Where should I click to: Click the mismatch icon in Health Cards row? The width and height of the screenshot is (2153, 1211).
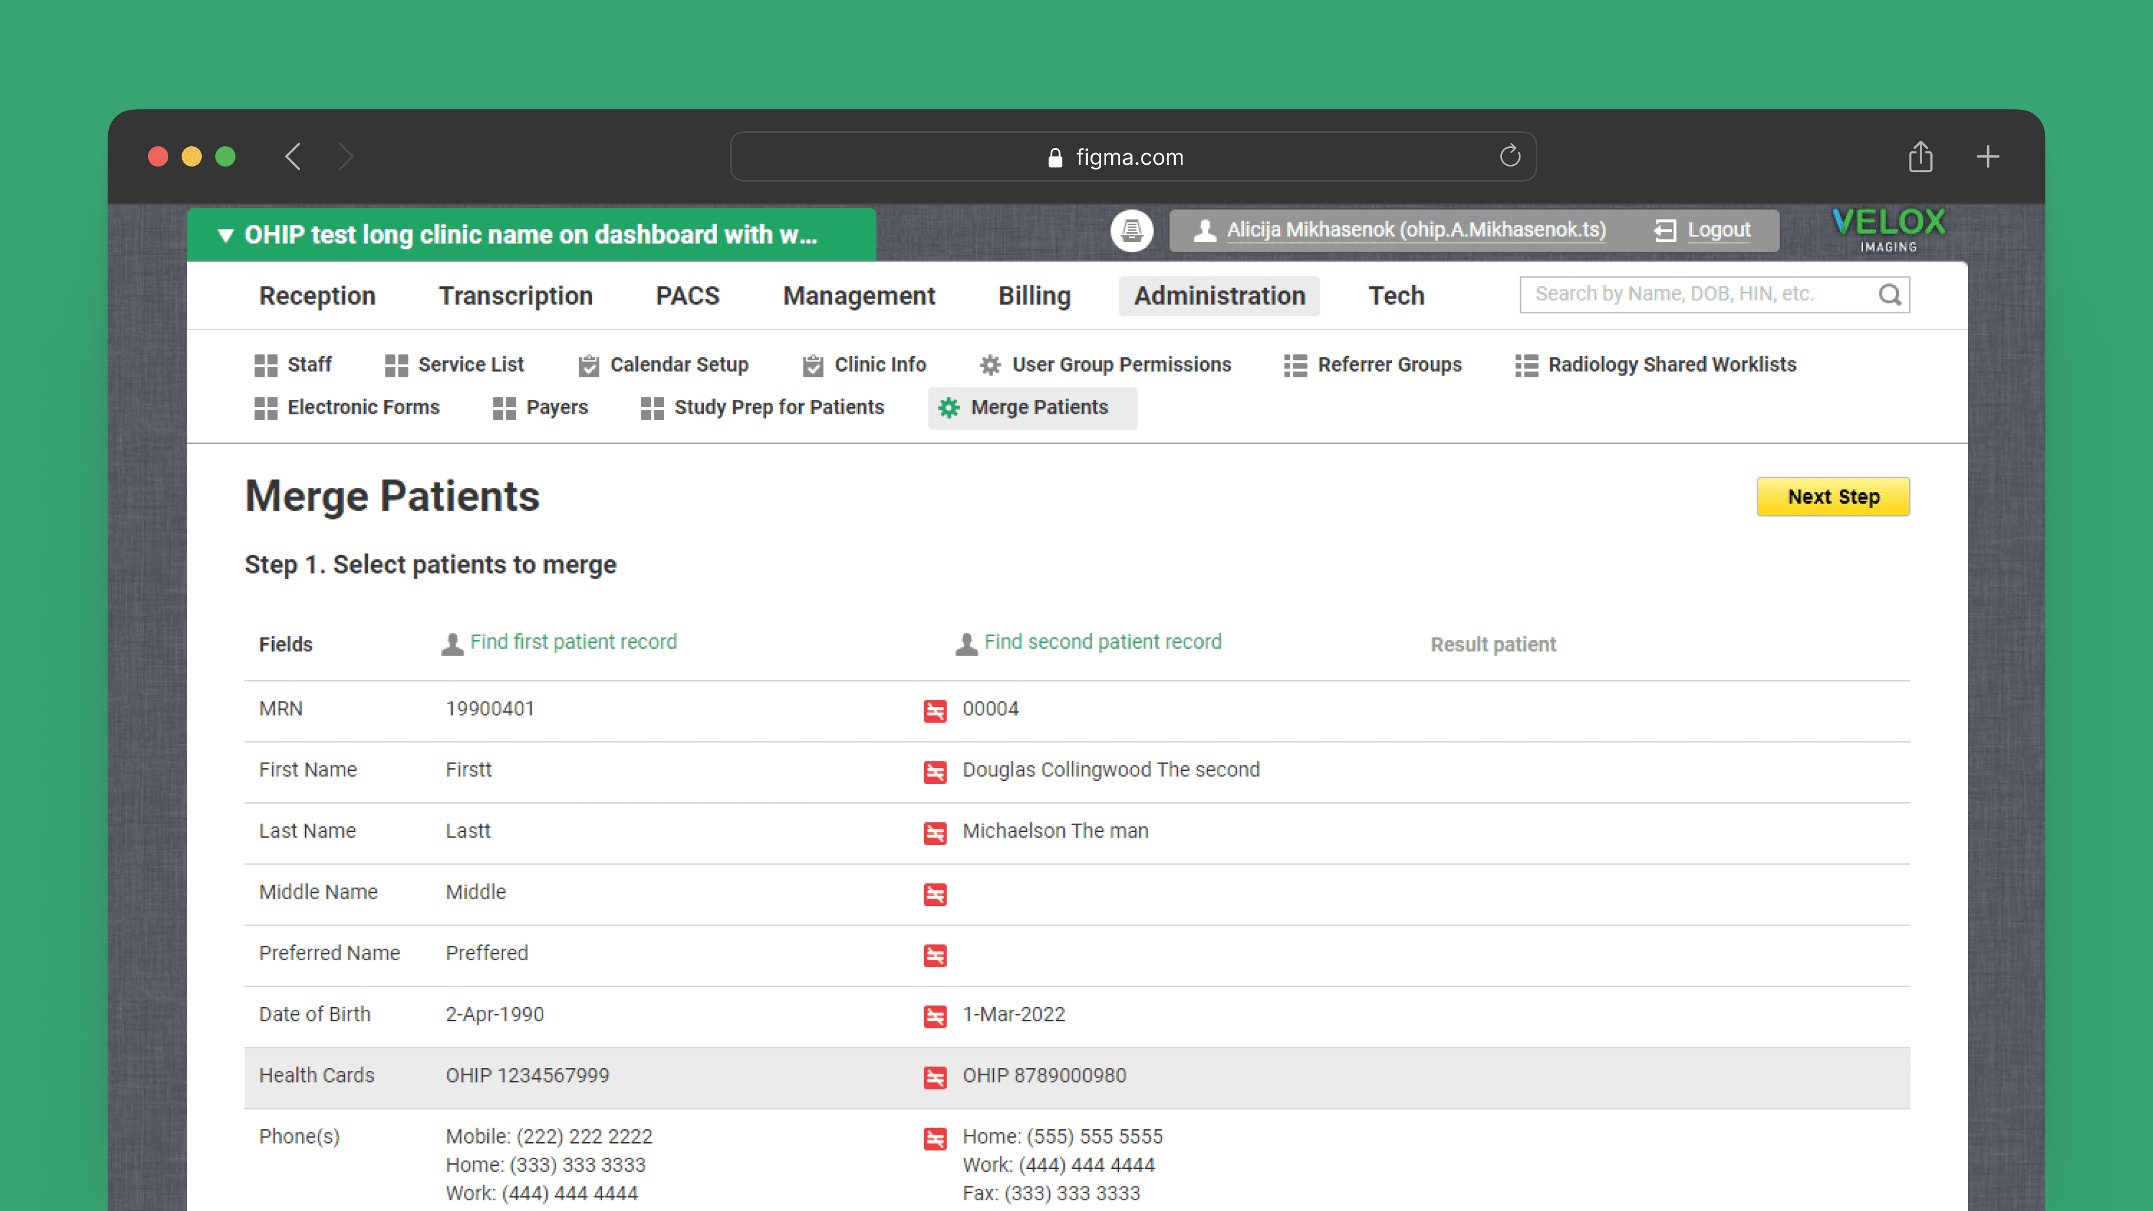(935, 1077)
